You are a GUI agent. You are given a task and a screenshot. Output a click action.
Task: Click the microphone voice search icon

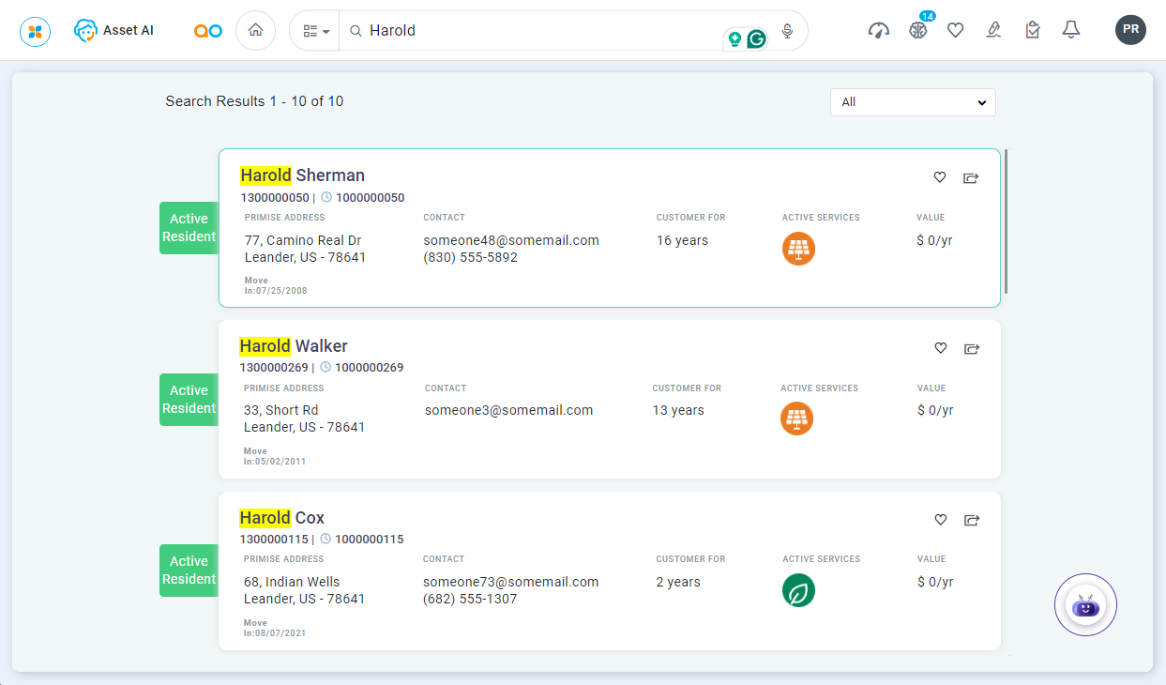tap(787, 31)
